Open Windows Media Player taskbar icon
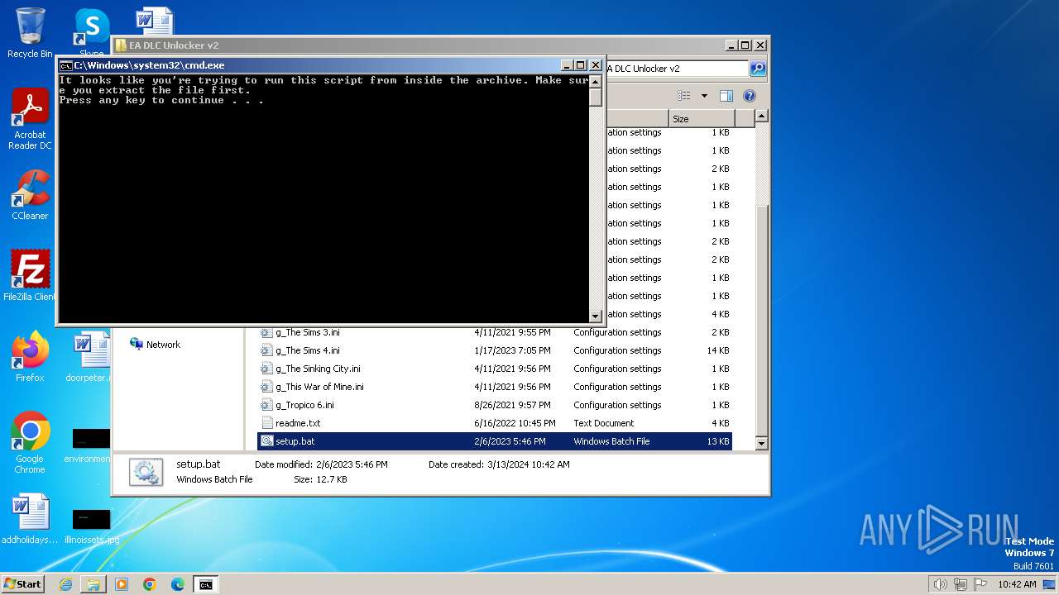This screenshot has height=595, width=1059. (x=122, y=584)
